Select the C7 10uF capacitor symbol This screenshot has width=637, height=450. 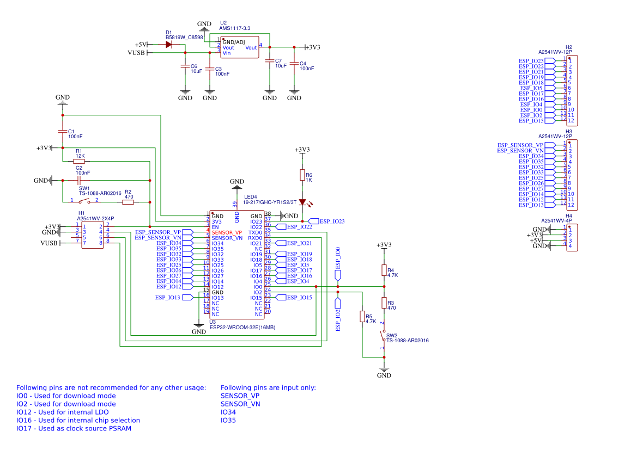coord(270,61)
